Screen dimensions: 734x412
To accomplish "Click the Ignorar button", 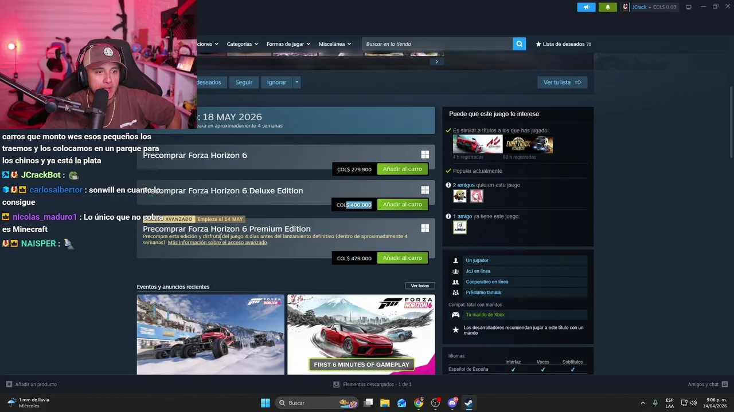I will pos(276,82).
